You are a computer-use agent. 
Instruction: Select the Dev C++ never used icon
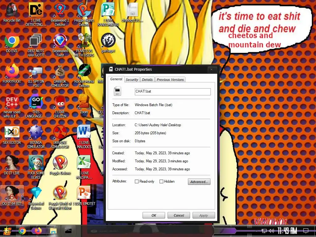12,106
